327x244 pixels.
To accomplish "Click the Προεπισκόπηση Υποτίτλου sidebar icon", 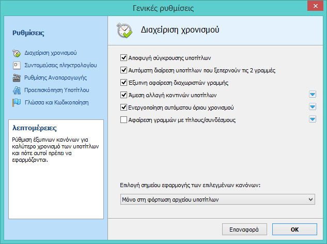I will 15,90.
